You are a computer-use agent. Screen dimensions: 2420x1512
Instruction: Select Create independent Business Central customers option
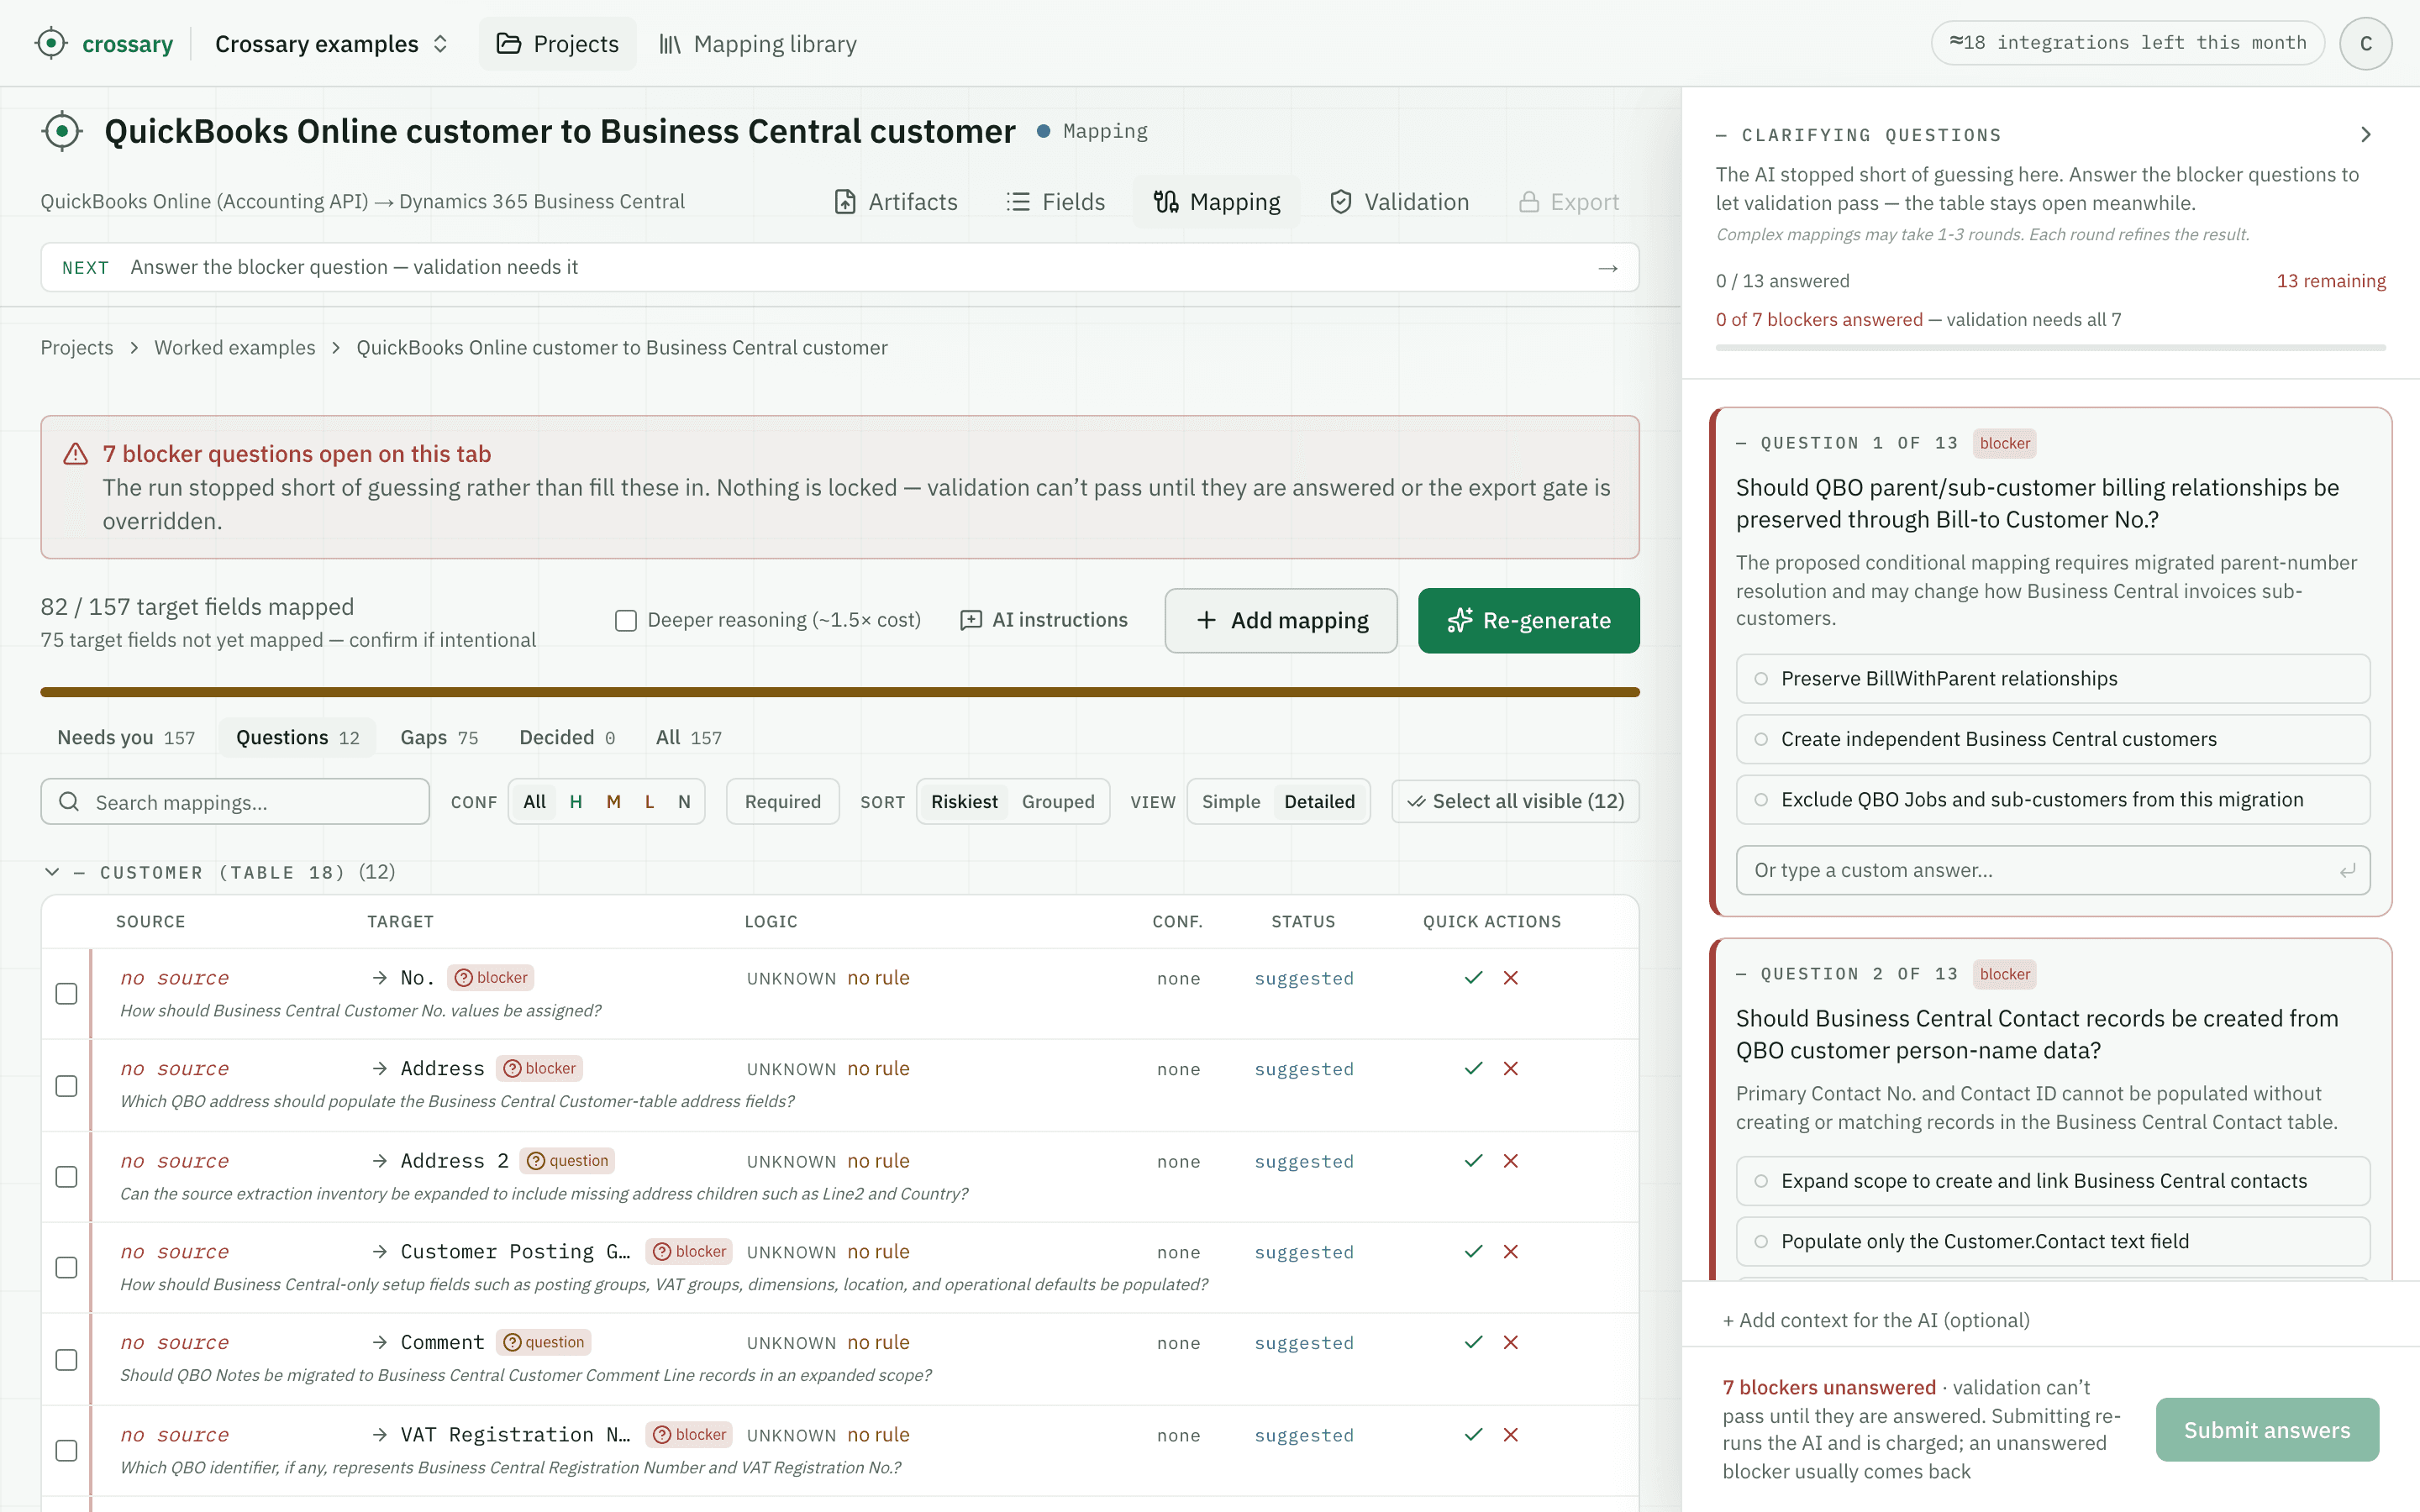(2053, 739)
